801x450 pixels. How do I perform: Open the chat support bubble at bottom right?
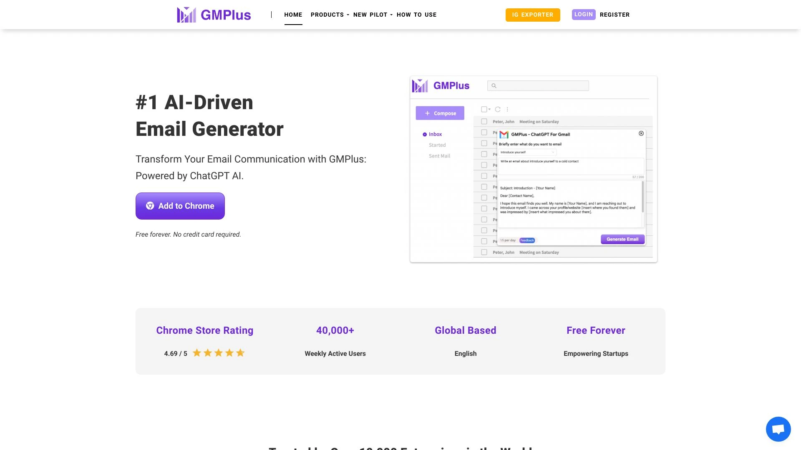(778, 429)
